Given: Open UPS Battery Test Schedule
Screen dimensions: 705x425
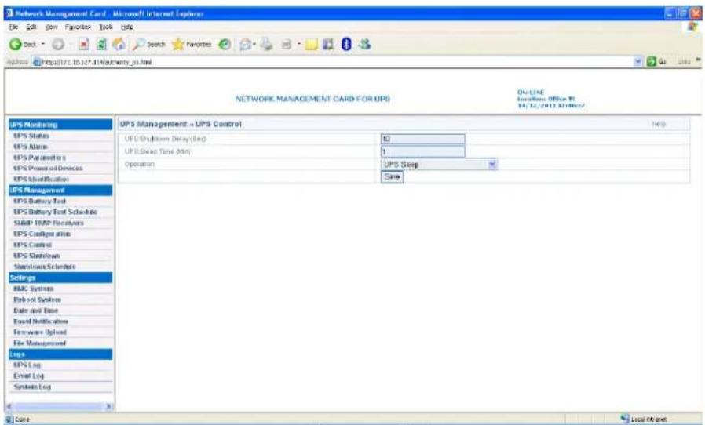Looking at the screenshot, I should click(x=55, y=212).
